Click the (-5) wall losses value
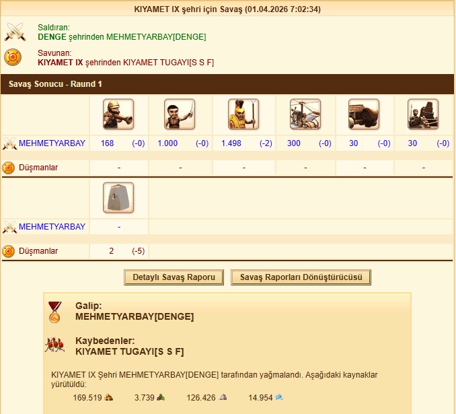The image size is (456, 414). (139, 251)
